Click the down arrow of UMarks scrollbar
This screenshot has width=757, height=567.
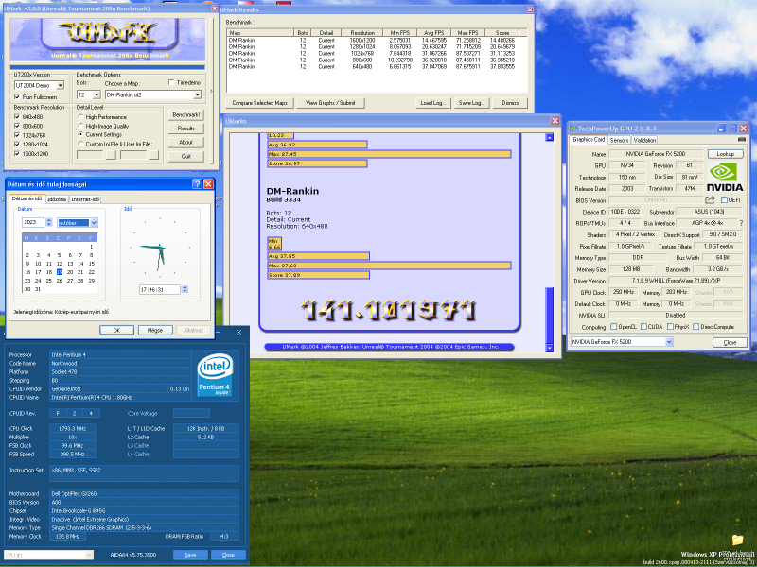549,347
